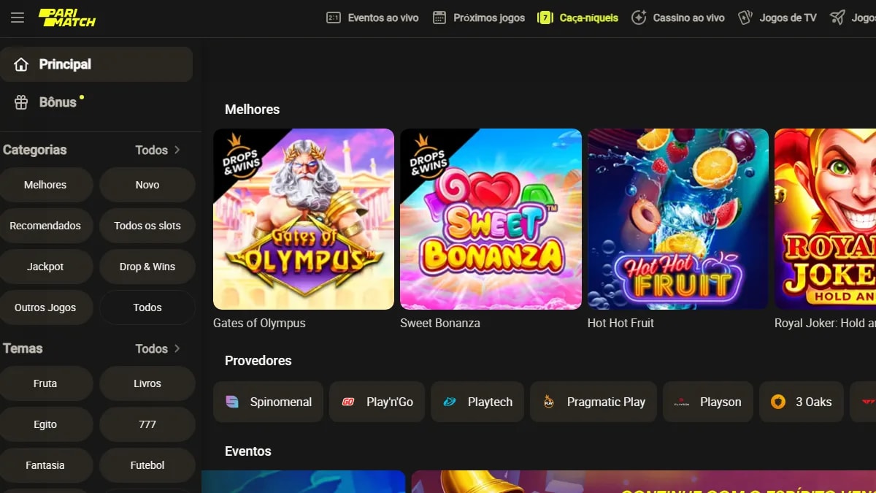The image size is (876, 493).
Task: Click the Playtech provider logo icon
Action: point(450,402)
